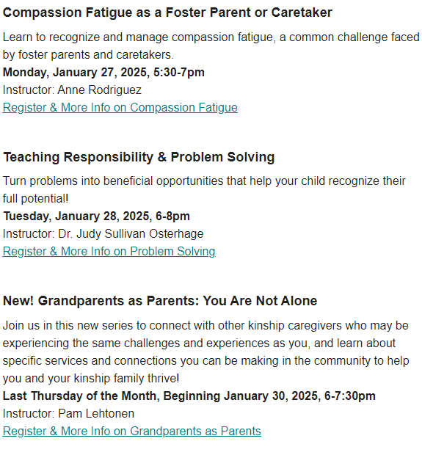Open the Register & More Info on Compassion Fatigue link
Image resolution: width=422 pixels, height=455 pixels.
point(120,108)
